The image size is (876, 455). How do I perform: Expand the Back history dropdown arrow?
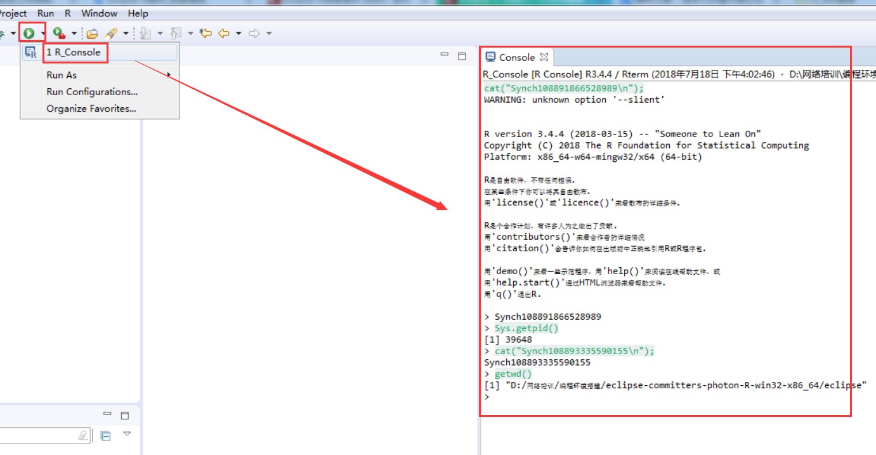point(239,33)
